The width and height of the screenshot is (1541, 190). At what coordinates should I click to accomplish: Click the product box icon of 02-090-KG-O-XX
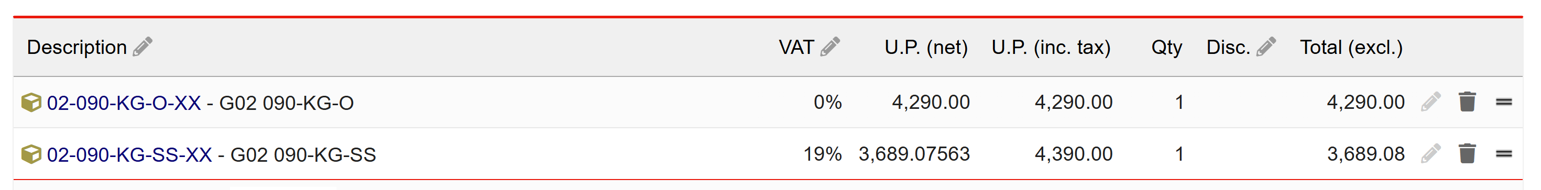[31, 102]
